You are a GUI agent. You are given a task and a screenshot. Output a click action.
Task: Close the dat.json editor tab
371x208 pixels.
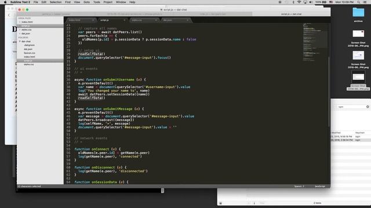coord(187,20)
